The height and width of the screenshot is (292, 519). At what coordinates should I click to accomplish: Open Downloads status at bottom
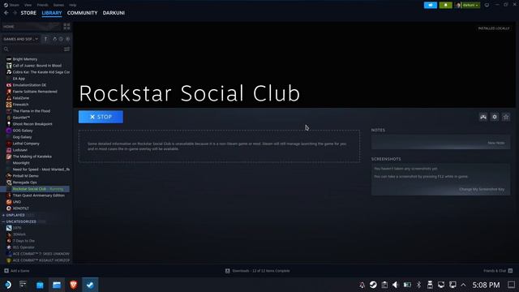pos(258,271)
